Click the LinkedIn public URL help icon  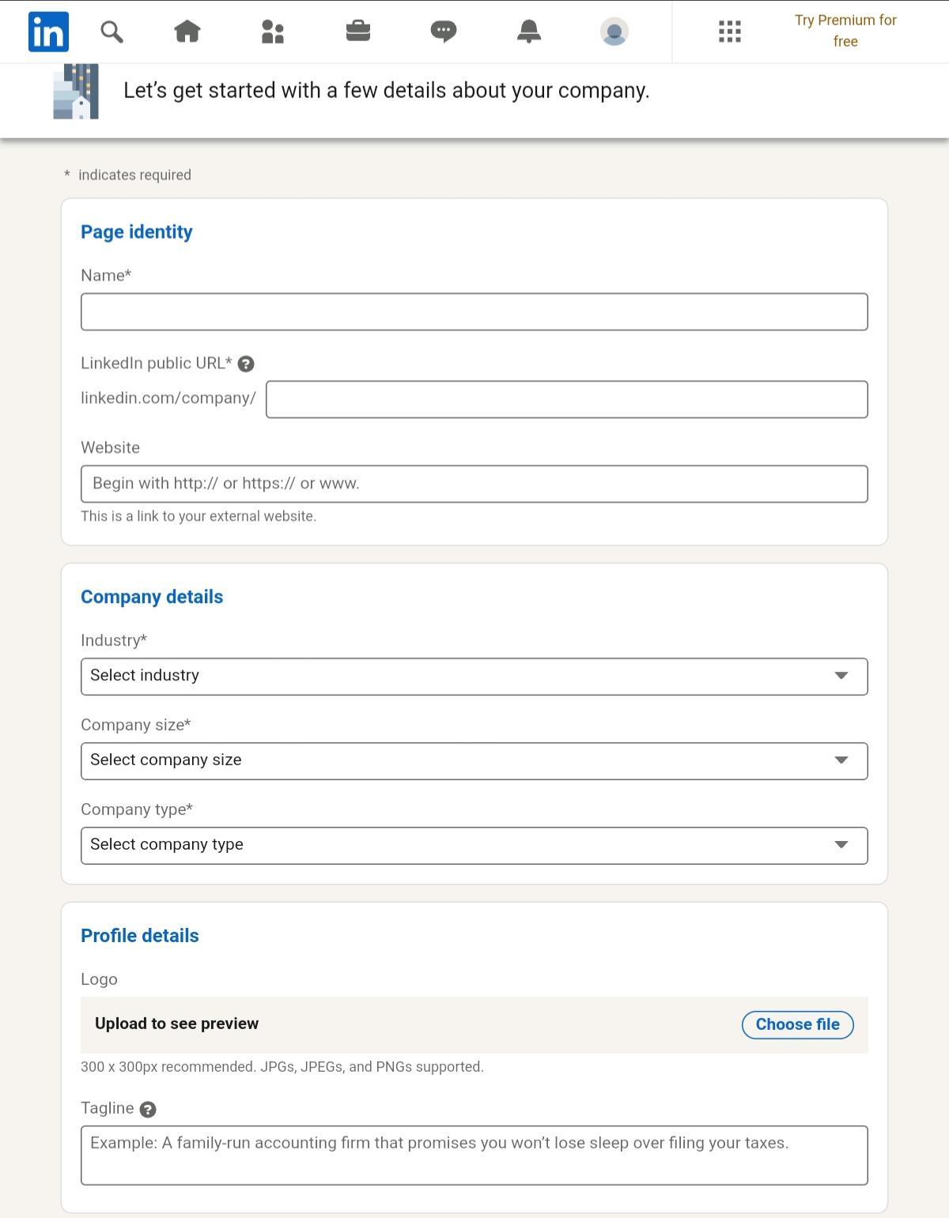point(246,364)
